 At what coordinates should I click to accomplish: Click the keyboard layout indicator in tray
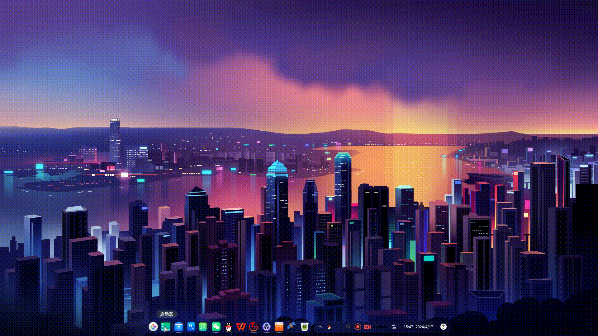pyautogui.click(x=348, y=327)
